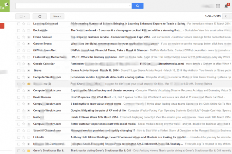Go to previous page of emails arrow
Screen dimensions: 232x154
(x=226, y=16)
